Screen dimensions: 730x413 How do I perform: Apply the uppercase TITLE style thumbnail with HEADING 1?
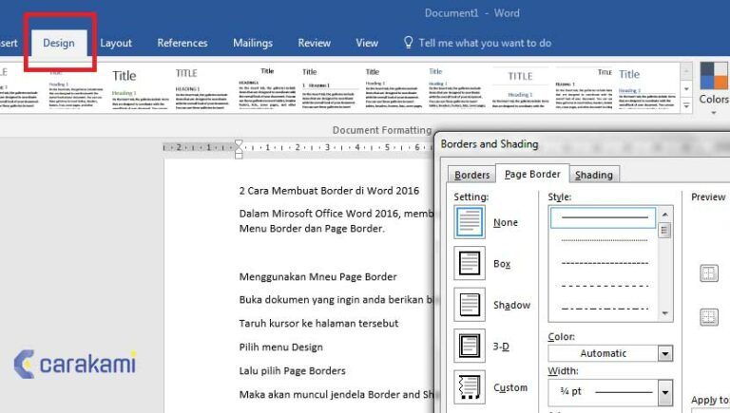coord(202,88)
